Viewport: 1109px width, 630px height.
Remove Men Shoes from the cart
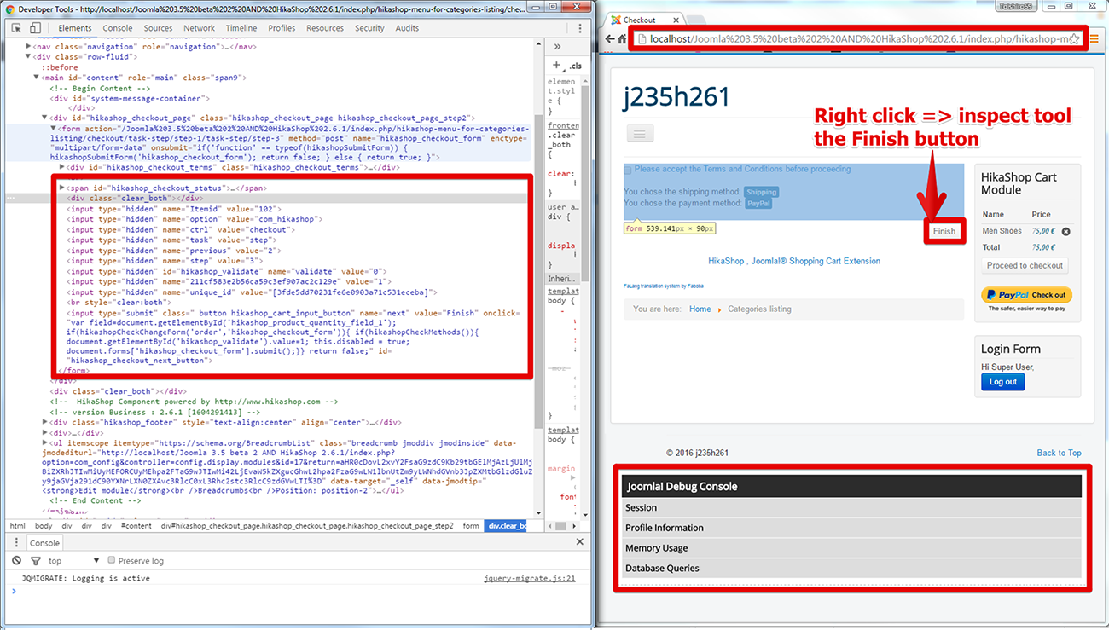click(1065, 231)
